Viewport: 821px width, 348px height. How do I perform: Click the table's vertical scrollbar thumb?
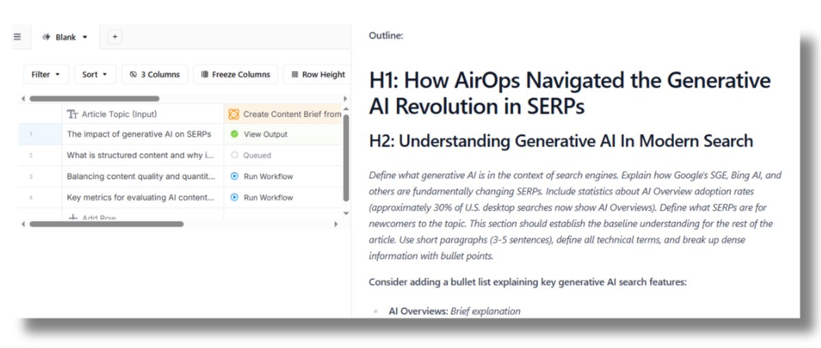[346, 158]
